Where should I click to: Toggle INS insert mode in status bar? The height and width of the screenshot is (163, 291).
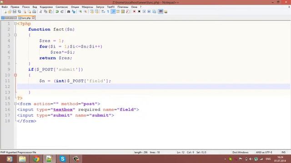pos(284,152)
